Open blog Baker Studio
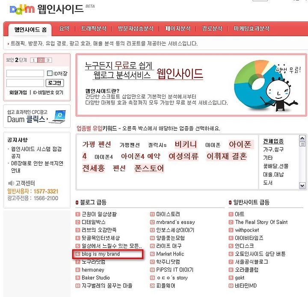The height and width of the screenshot is (297, 308). (96, 278)
